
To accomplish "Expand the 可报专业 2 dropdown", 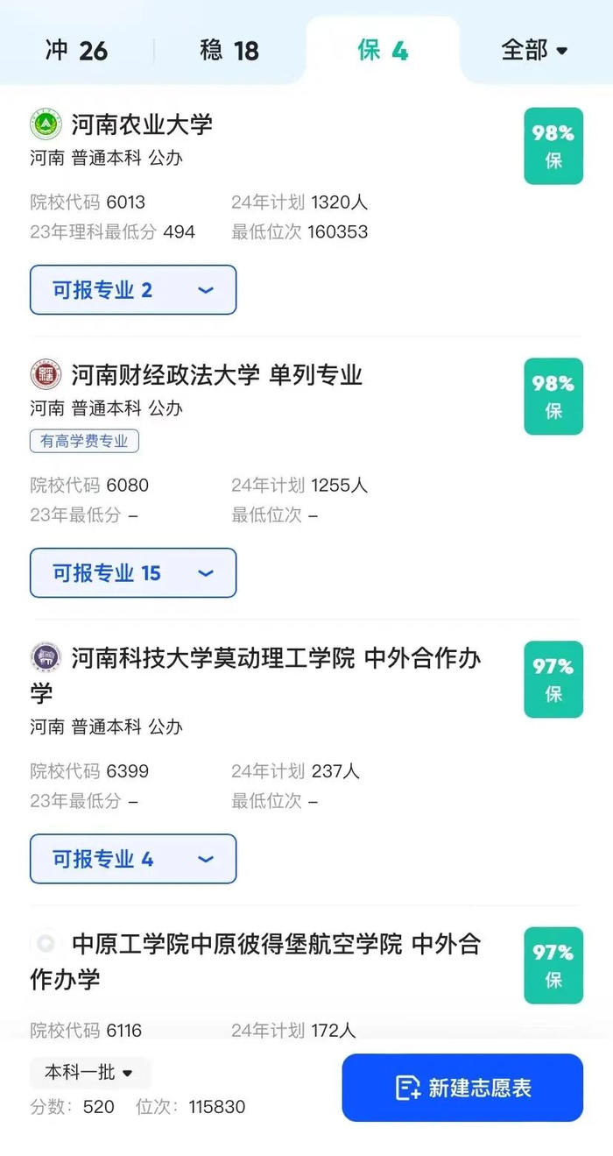I will coord(132,290).
